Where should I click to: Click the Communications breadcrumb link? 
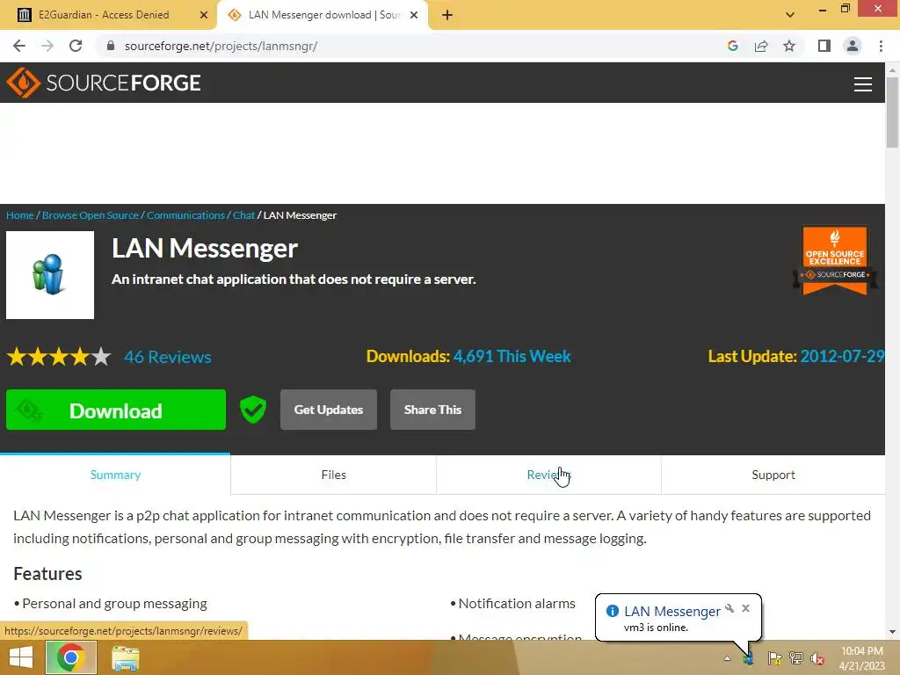click(185, 215)
